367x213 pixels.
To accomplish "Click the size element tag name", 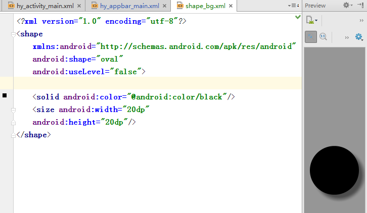I will pyautogui.click(x=45, y=110).
